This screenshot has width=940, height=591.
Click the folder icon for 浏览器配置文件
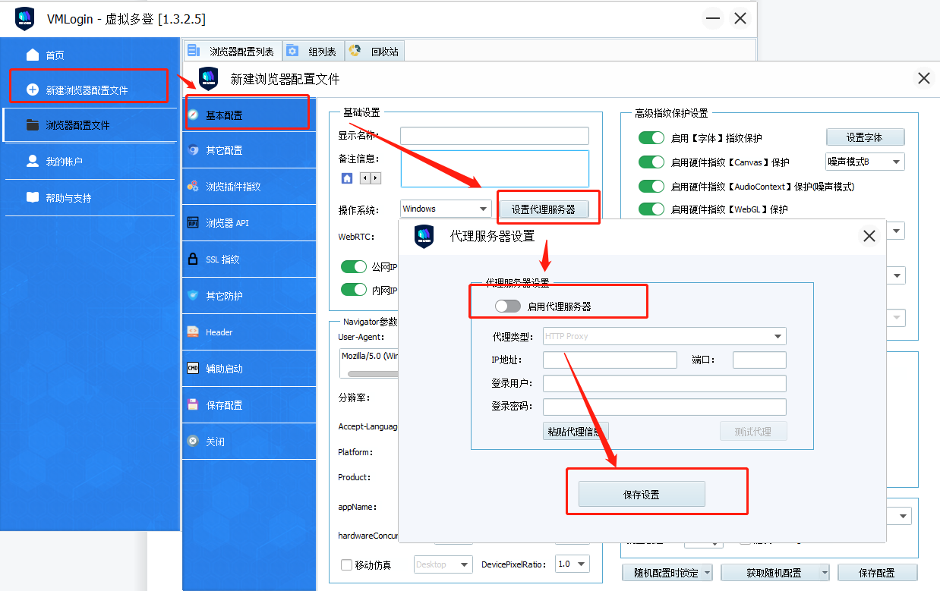[32, 124]
